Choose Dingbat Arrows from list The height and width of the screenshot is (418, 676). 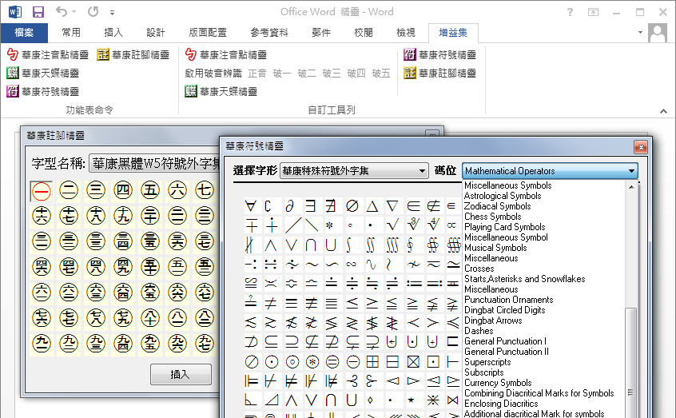493,320
